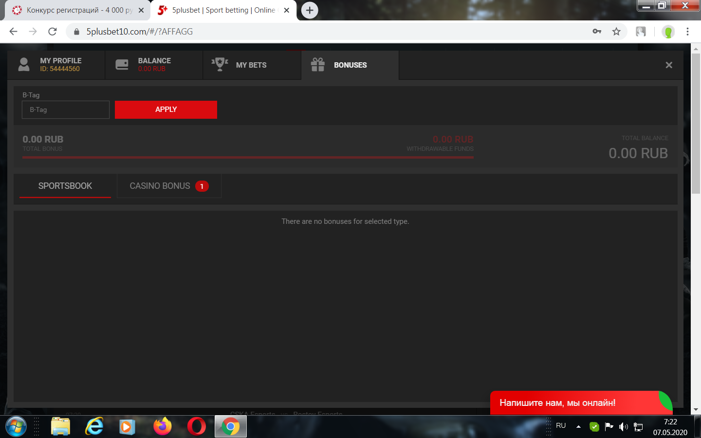701x438 pixels.
Task: Go back to previous page
Action: (x=13, y=32)
